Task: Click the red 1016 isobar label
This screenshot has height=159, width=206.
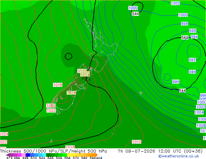Action: [137, 142]
